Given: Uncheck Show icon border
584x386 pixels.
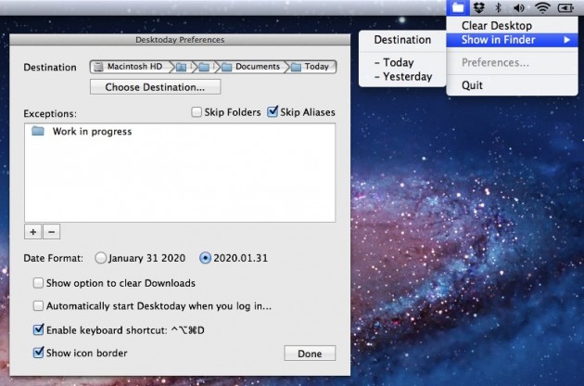Looking at the screenshot, I should point(38,353).
